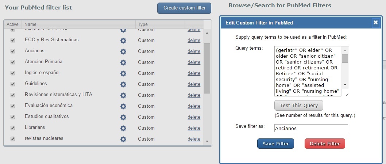Click gear icon beside Atencion Primaria
The height and width of the screenshot is (164, 386).
point(123,62)
